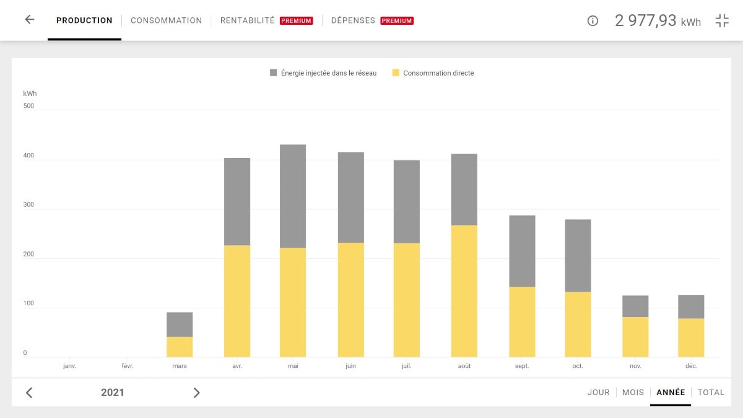Toggle the Consommation directe legend series

[438, 73]
